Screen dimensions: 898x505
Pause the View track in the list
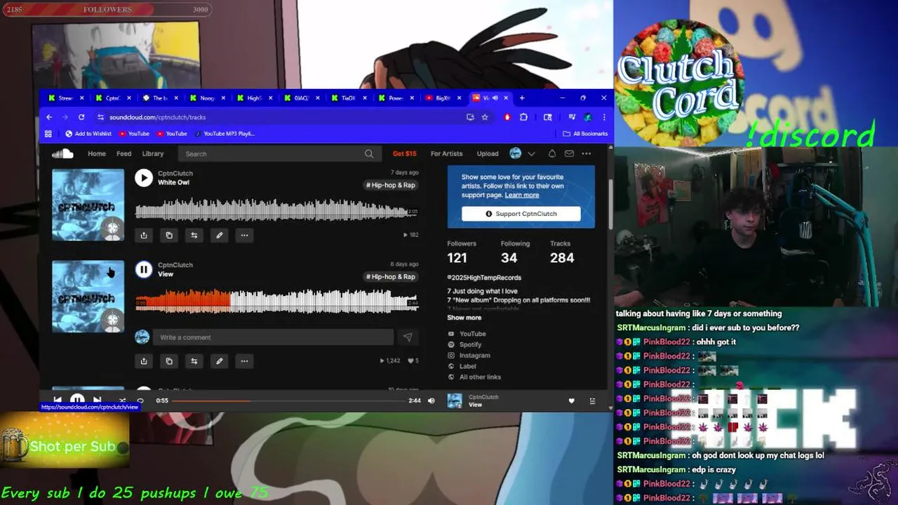coord(144,269)
